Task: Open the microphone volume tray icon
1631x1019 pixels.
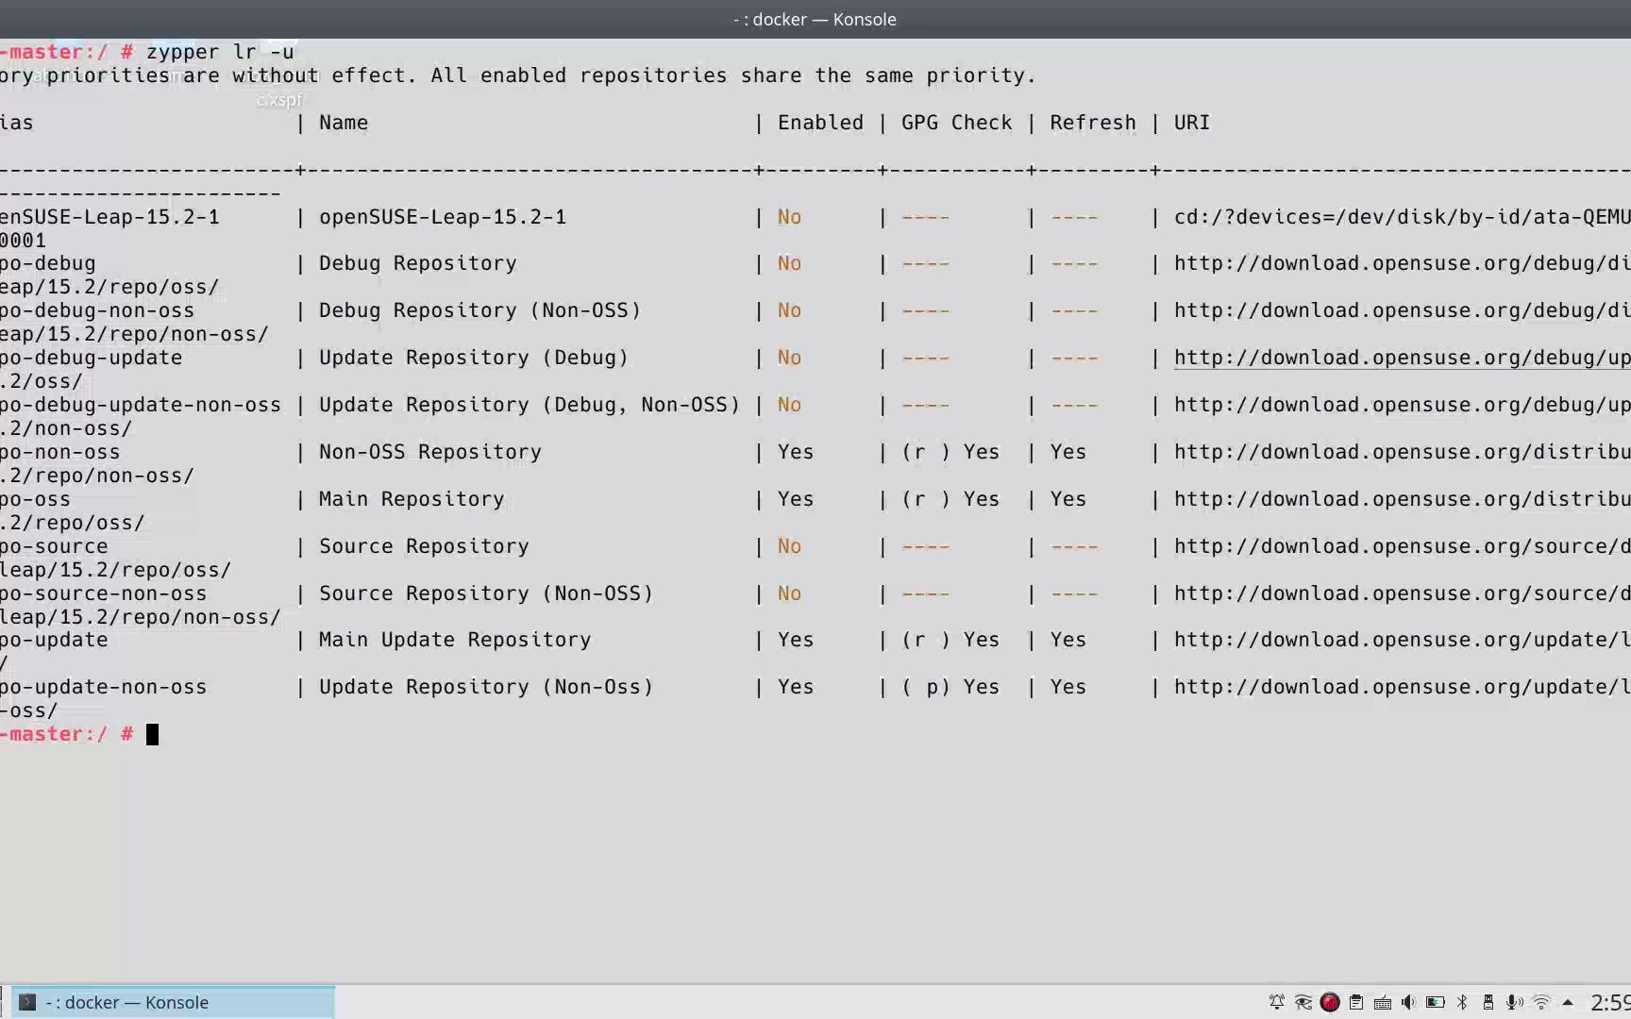Action: pos(1514,1002)
